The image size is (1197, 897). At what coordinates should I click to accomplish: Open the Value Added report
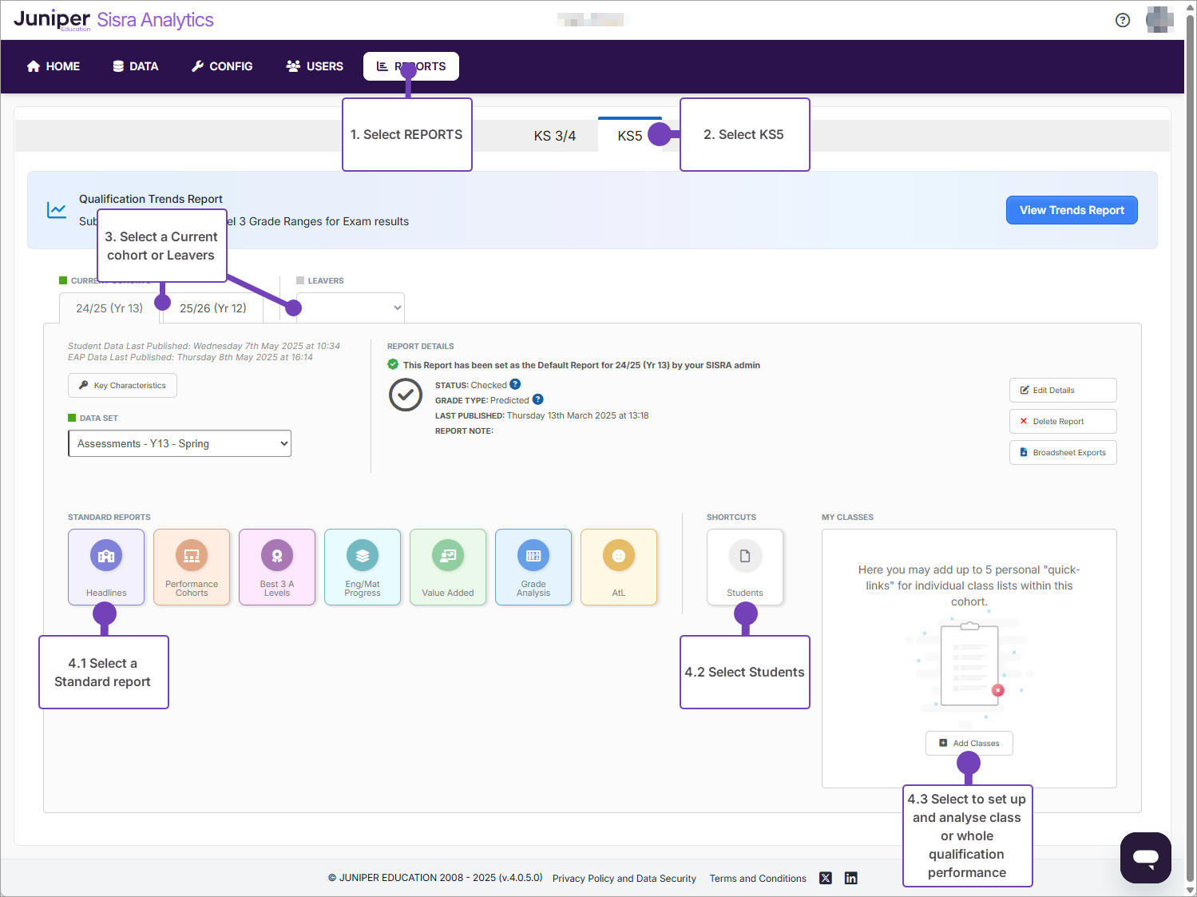click(448, 566)
